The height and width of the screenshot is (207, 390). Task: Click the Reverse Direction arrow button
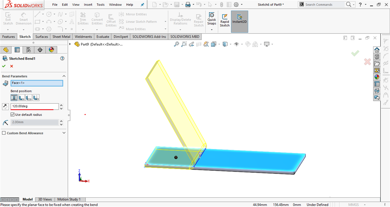[x=5, y=107]
